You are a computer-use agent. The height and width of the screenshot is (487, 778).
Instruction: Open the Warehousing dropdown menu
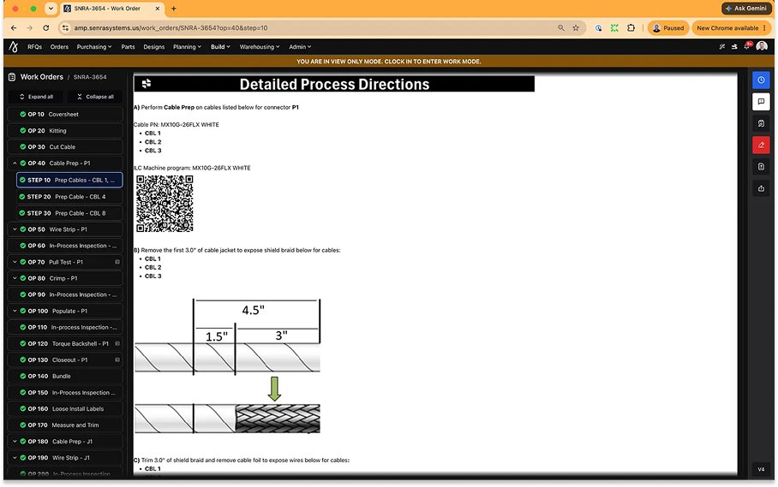click(260, 46)
